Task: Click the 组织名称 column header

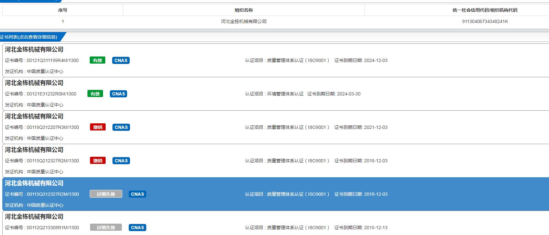Action: click(x=244, y=10)
